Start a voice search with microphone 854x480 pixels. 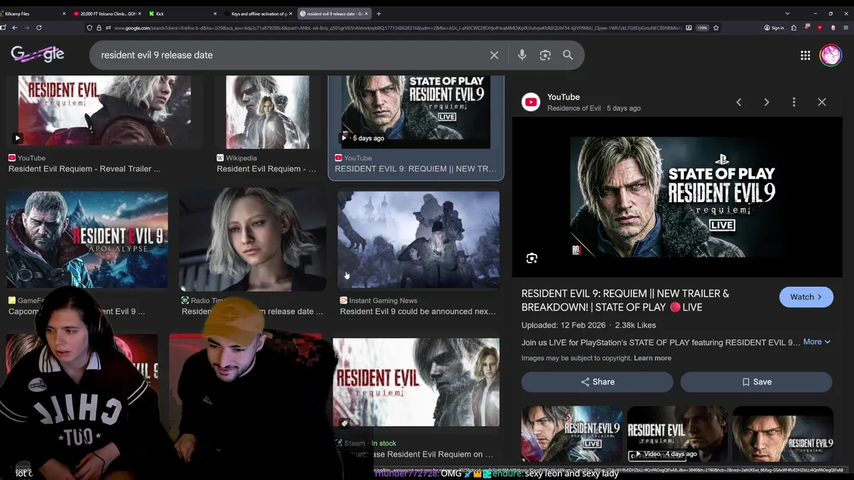pos(522,55)
